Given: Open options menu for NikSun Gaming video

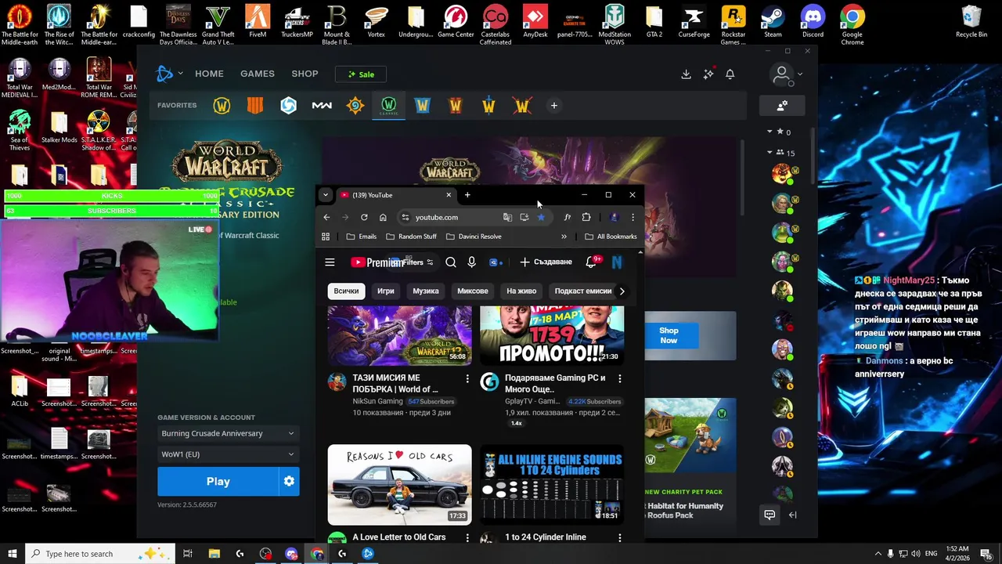Looking at the screenshot, I should pyautogui.click(x=467, y=379).
